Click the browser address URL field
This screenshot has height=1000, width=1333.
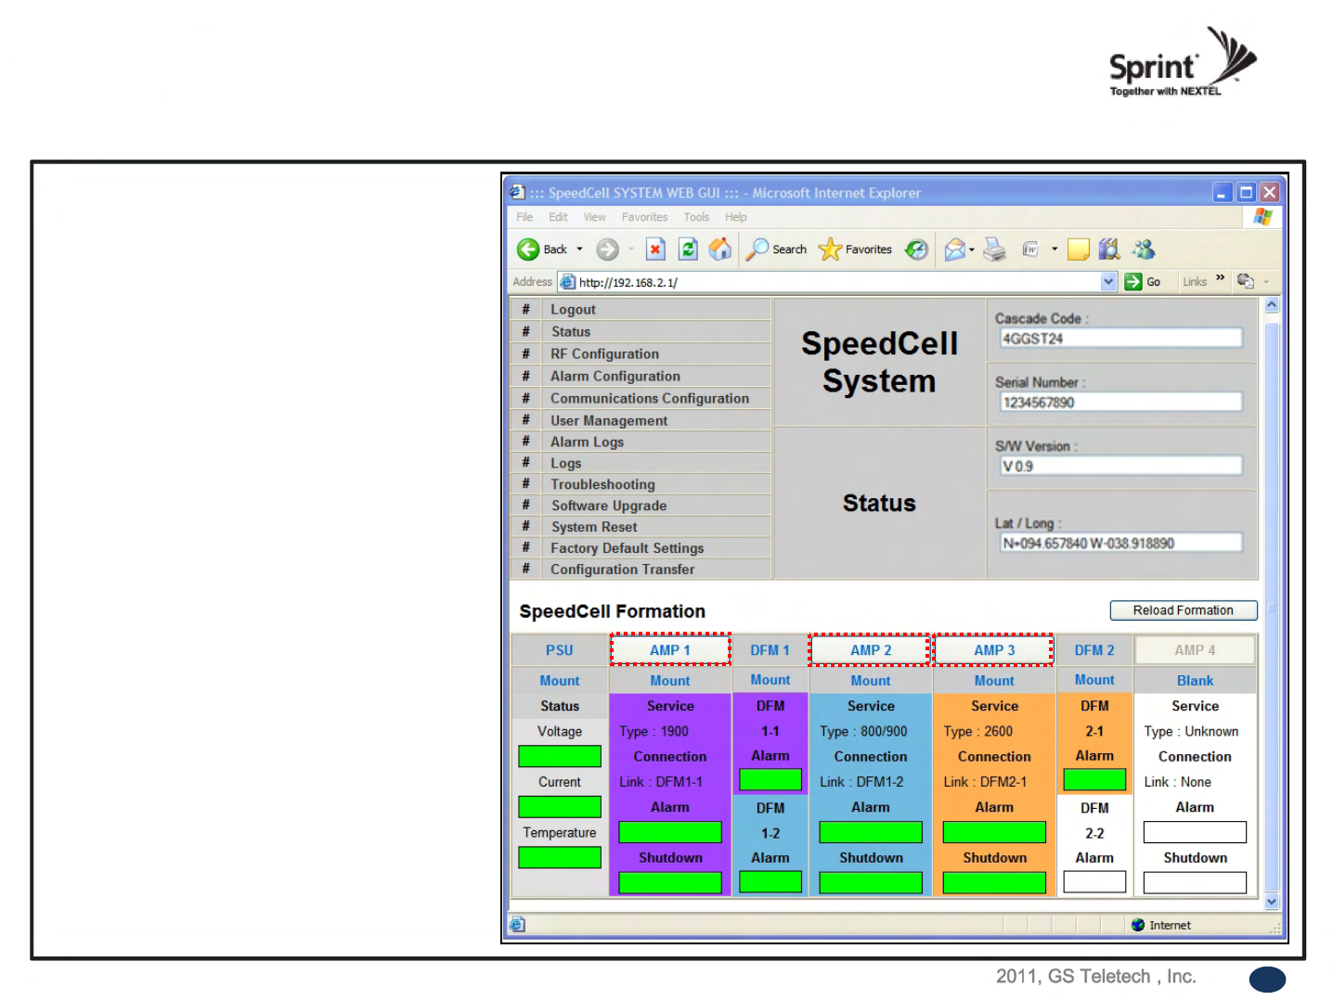(x=829, y=282)
